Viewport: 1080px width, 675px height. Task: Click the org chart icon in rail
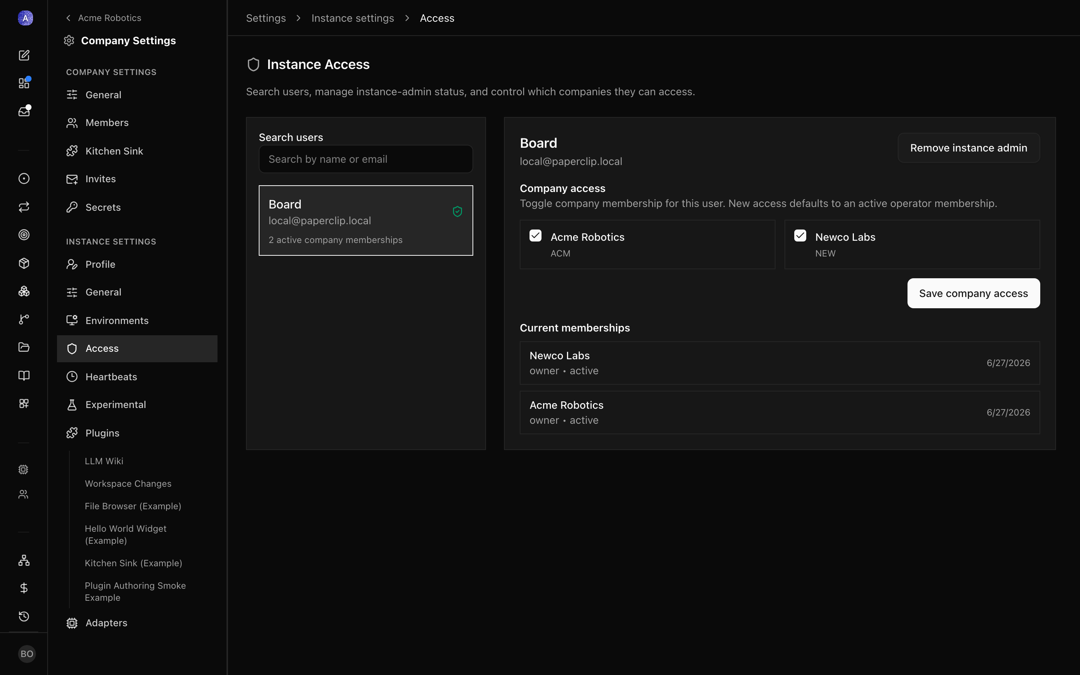click(x=24, y=560)
